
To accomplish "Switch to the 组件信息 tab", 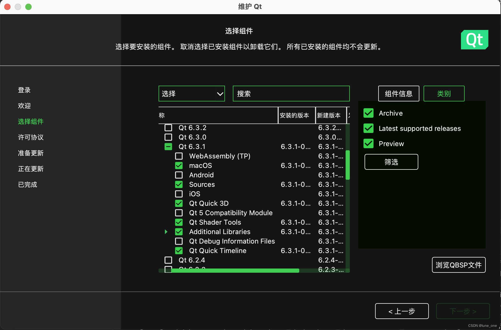I will tap(399, 94).
